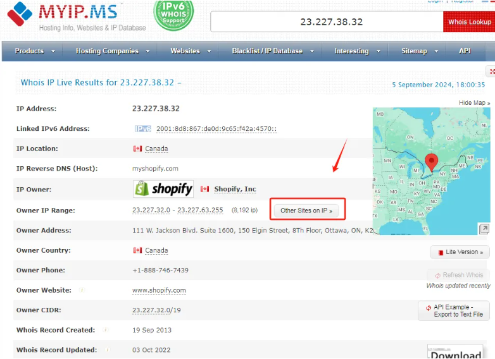
Task: Click the 23.227.38.32 IP Address value
Action: (x=156, y=109)
